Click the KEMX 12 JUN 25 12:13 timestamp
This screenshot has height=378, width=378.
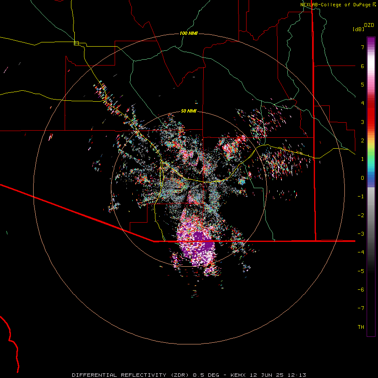268,375
